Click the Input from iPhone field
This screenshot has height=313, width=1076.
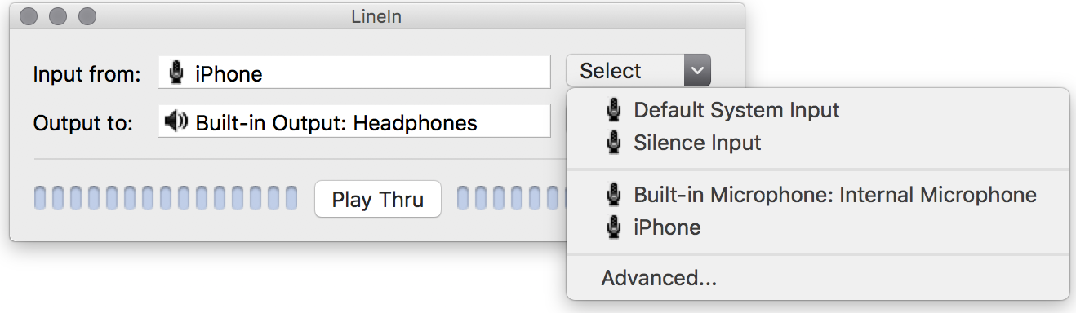pos(354,72)
